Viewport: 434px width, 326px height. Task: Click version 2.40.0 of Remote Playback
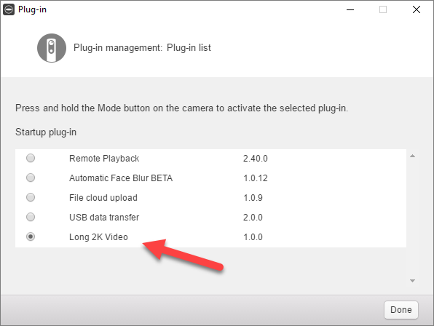255,159
